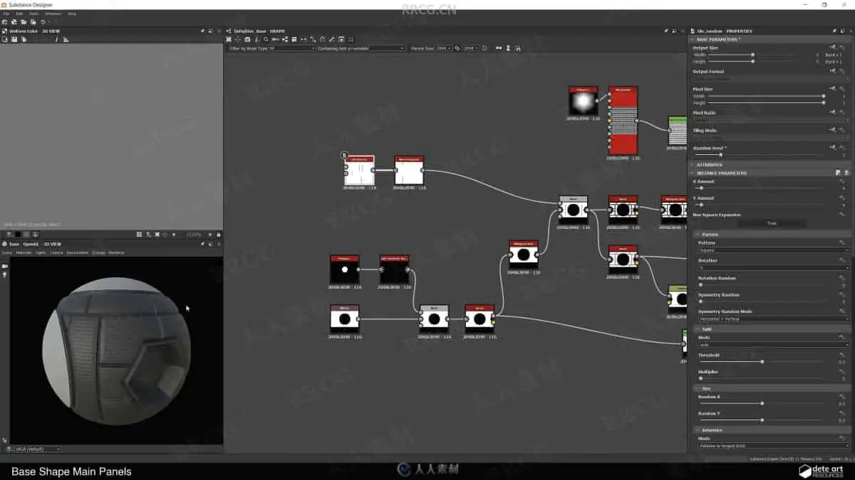Screen dimensions: 855x480
Task: Open the Pattern dropdown set to Square
Action: (x=774, y=250)
